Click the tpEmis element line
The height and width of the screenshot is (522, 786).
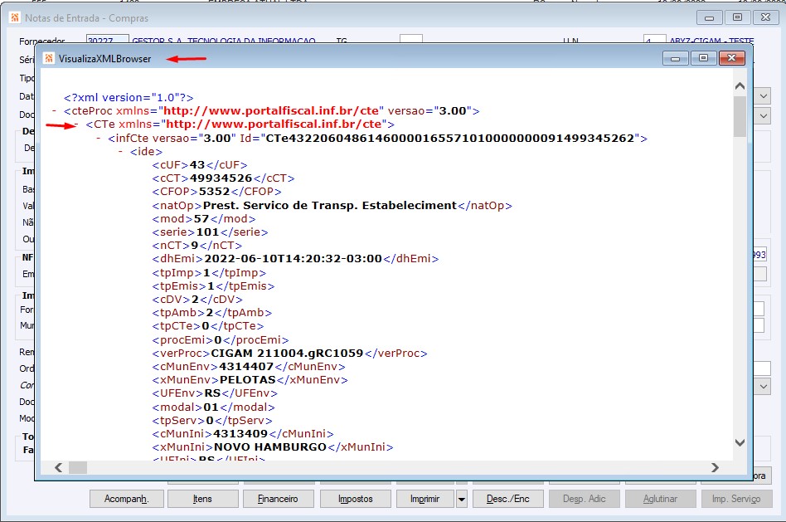coord(214,286)
